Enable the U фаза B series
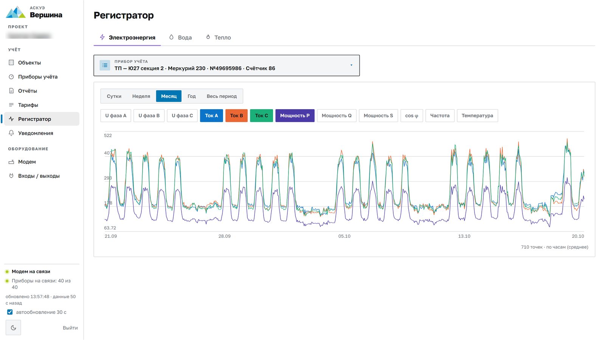Screen dimensions: 605x340 tap(149, 116)
